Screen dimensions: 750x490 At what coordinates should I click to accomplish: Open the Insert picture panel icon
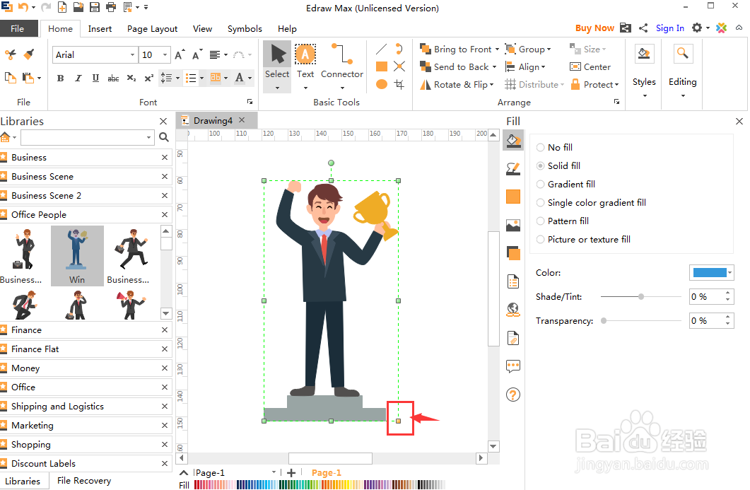512,225
